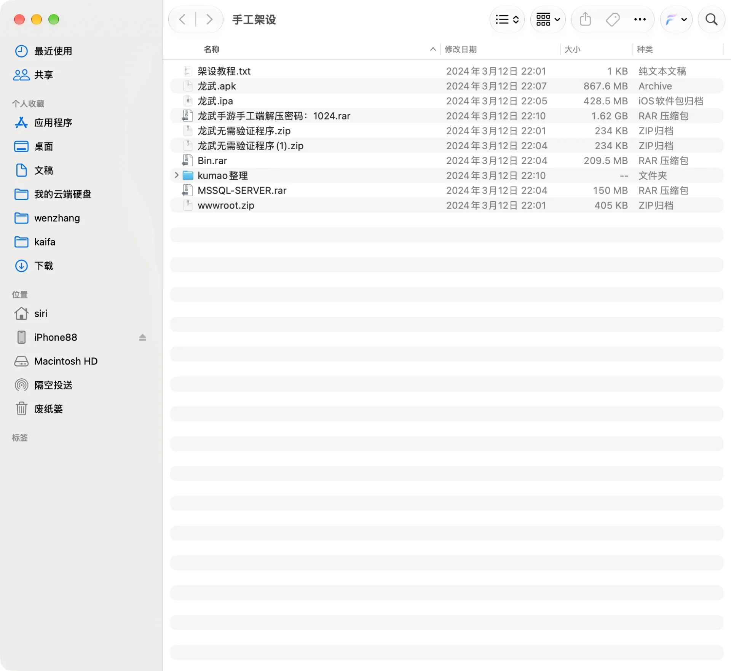731x671 pixels.
Task: Go back with the left chevron button
Action: click(183, 19)
